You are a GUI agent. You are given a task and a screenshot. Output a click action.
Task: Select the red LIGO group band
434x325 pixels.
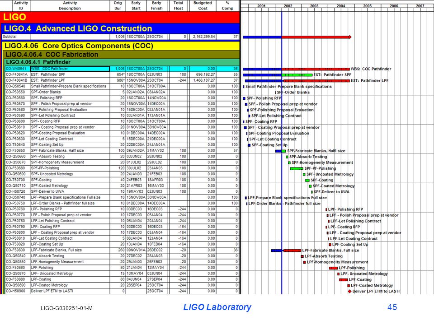pos(120,17)
